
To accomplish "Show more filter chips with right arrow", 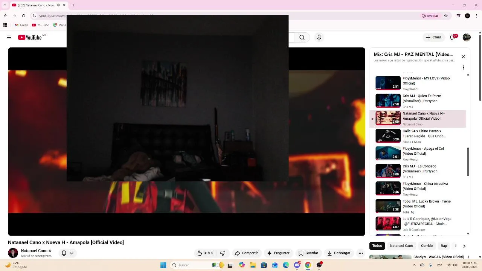I will [x=464, y=246].
